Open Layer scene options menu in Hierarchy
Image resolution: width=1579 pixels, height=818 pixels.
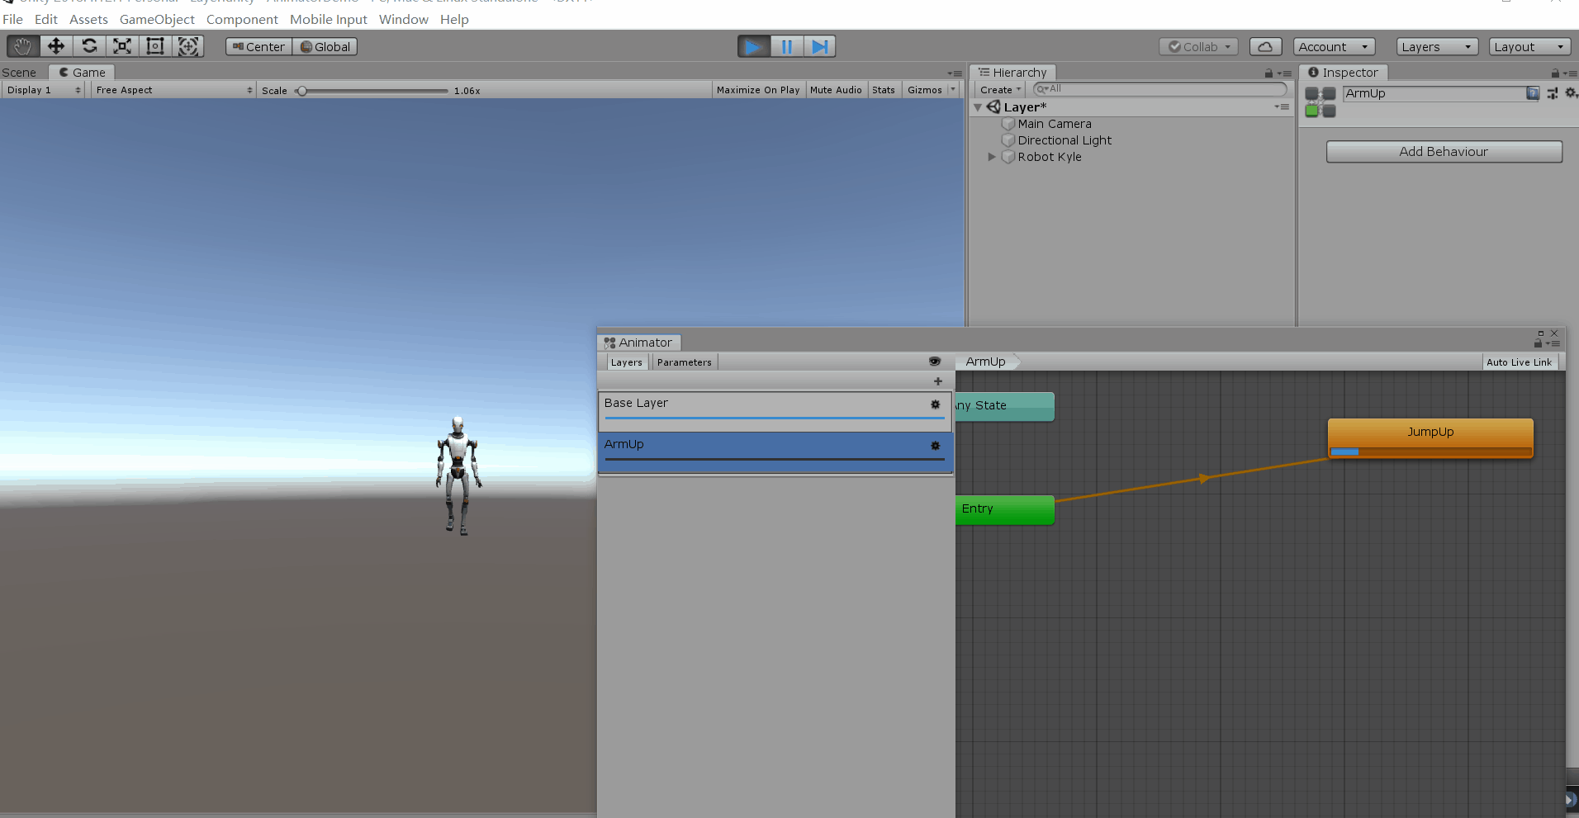(x=1282, y=107)
